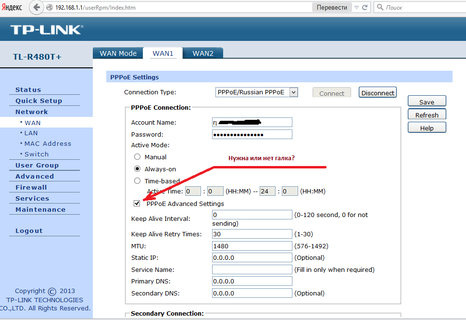Select the LAN submenu item
This screenshot has width=466, height=320.
click(x=31, y=133)
